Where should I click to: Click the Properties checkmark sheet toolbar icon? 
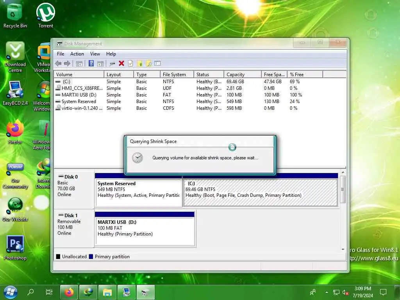coord(130,64)
